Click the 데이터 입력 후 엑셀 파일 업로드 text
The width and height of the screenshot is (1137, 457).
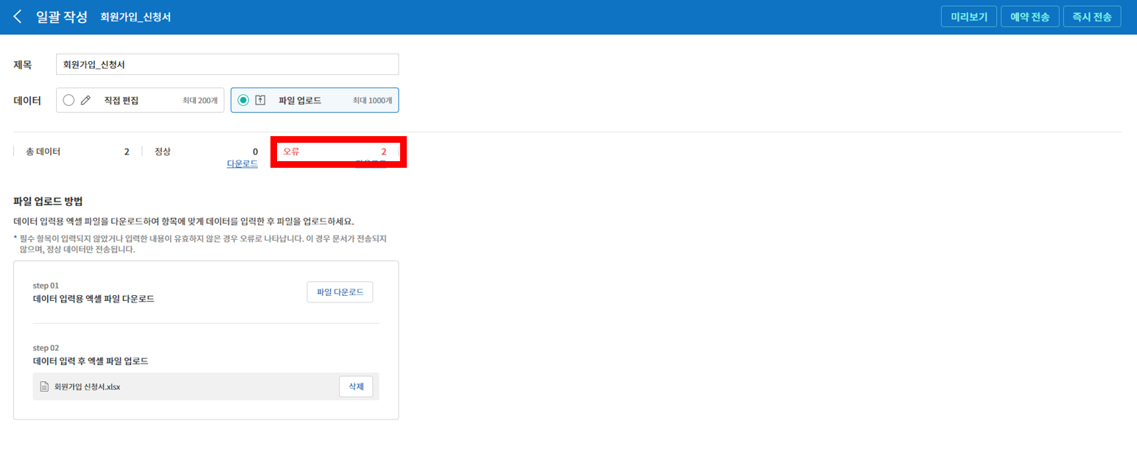click(91, 361)
